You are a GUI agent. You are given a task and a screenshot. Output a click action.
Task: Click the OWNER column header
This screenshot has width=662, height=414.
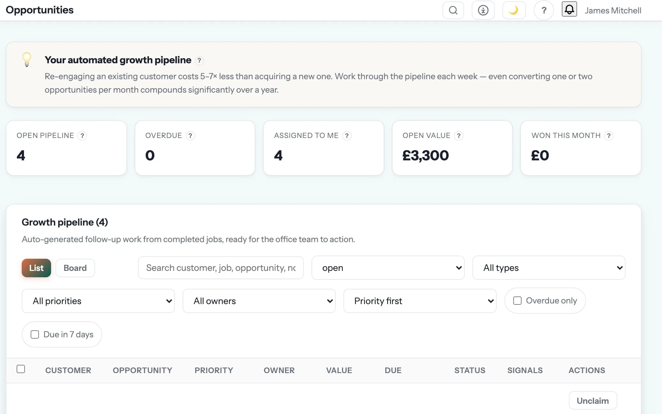[279, 370]
